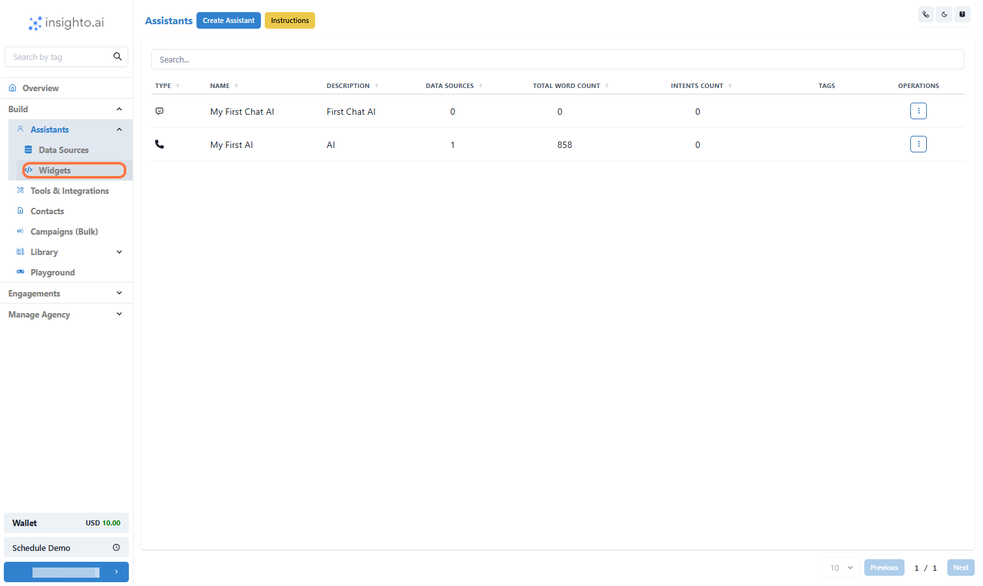Click the Tags column header
The image size is (983, 586).
coord(827,85)
